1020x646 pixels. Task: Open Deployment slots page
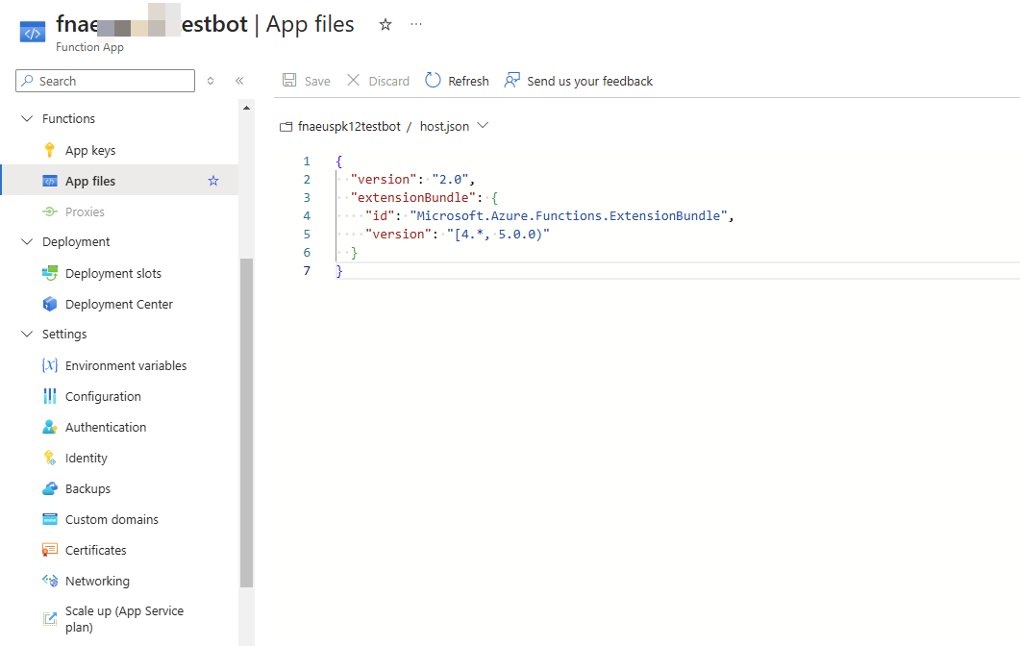pyautogui.click(x=113, y=273)
